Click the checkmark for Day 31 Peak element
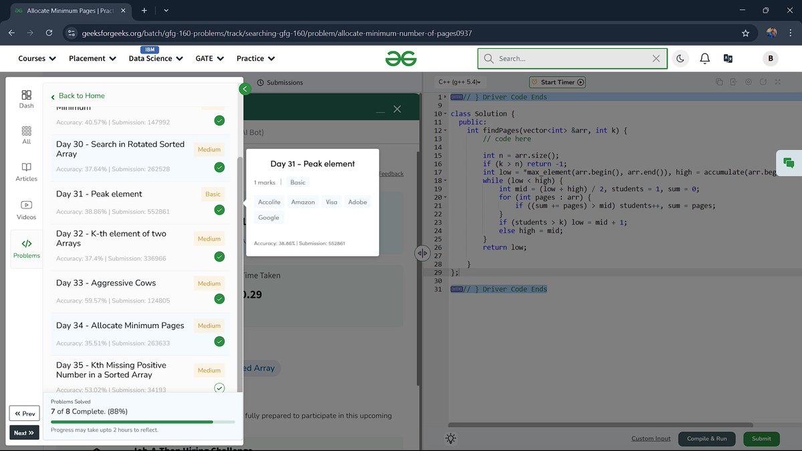 (x=219, y=210)
